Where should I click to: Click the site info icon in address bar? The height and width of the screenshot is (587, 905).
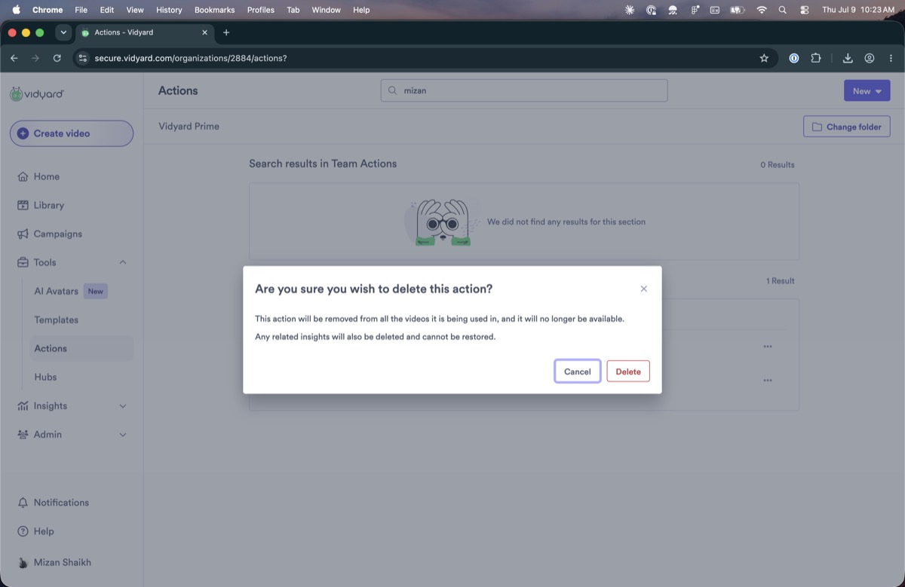click(x=83, y=58)
